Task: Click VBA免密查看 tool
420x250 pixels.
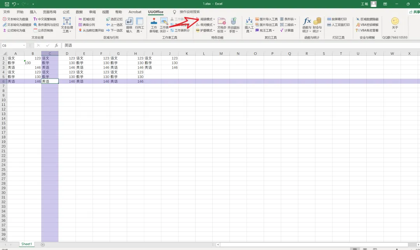Action: [x=367, y=31]
